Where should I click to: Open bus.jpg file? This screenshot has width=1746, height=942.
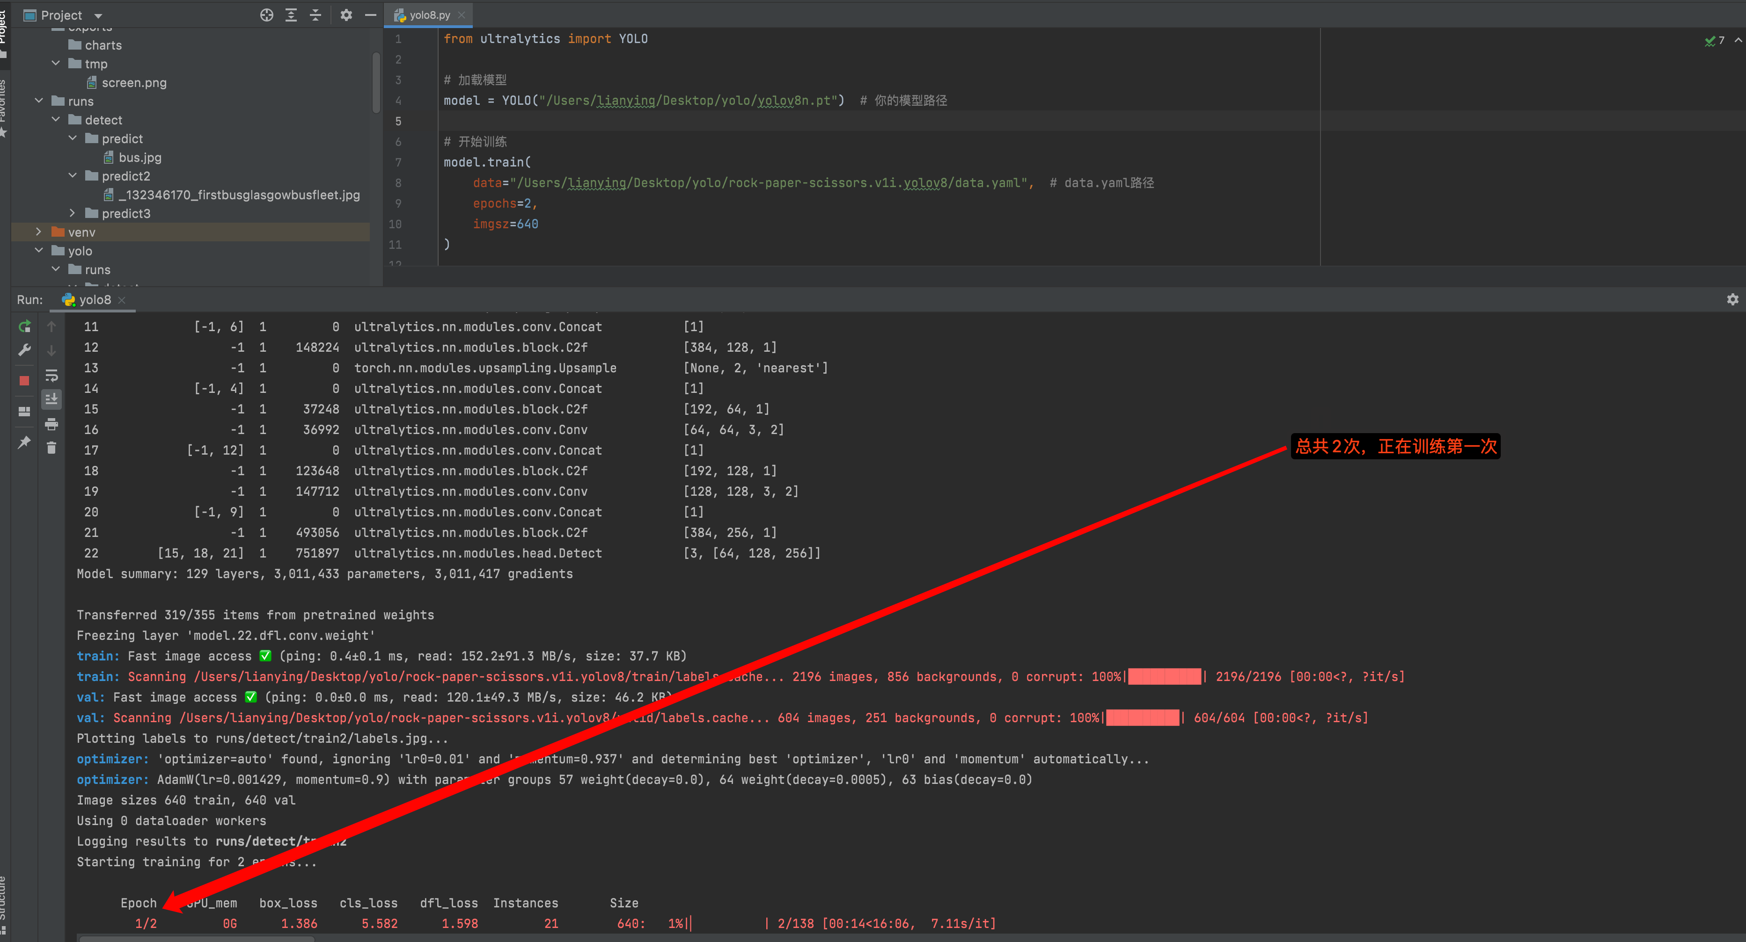[139, 157]
